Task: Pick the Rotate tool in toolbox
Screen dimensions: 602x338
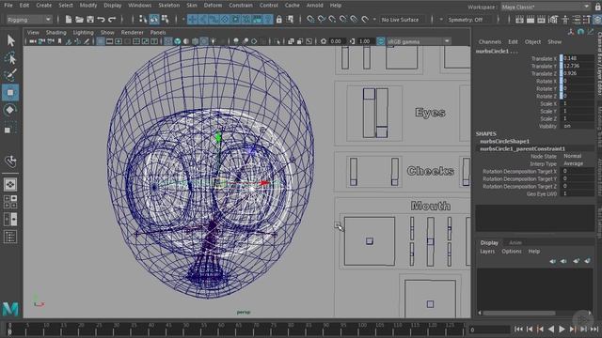Action: (10, 110)
